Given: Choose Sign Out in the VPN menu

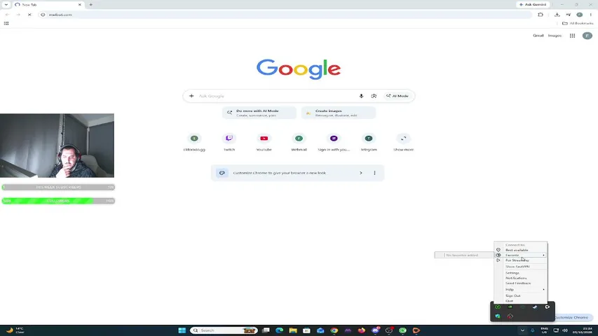Looking at the screenshot, I should point(521,295).
